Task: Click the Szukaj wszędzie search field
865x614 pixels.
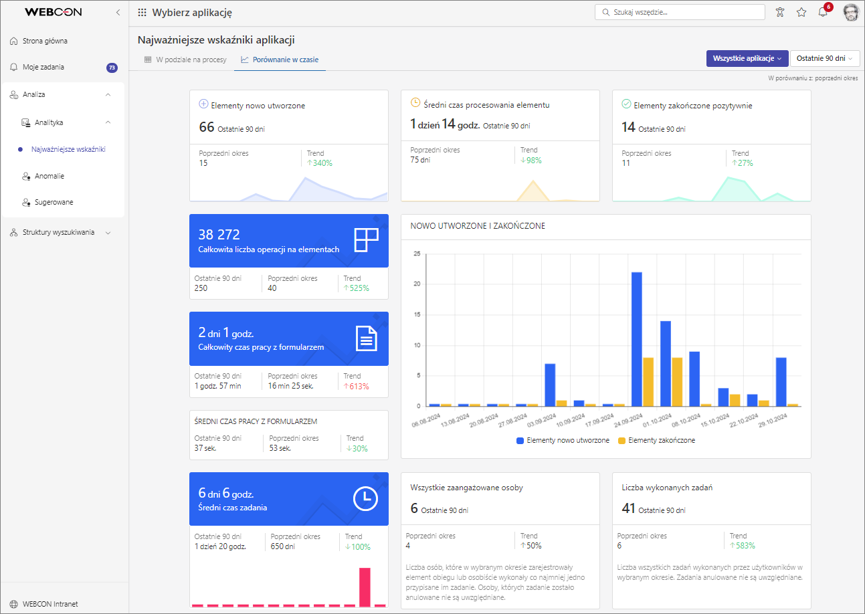Action: [x=680, y=12]
